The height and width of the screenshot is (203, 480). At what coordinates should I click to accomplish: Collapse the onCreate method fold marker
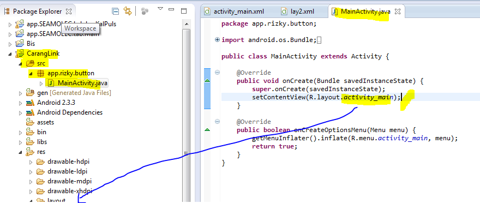(x=217, y=73)
